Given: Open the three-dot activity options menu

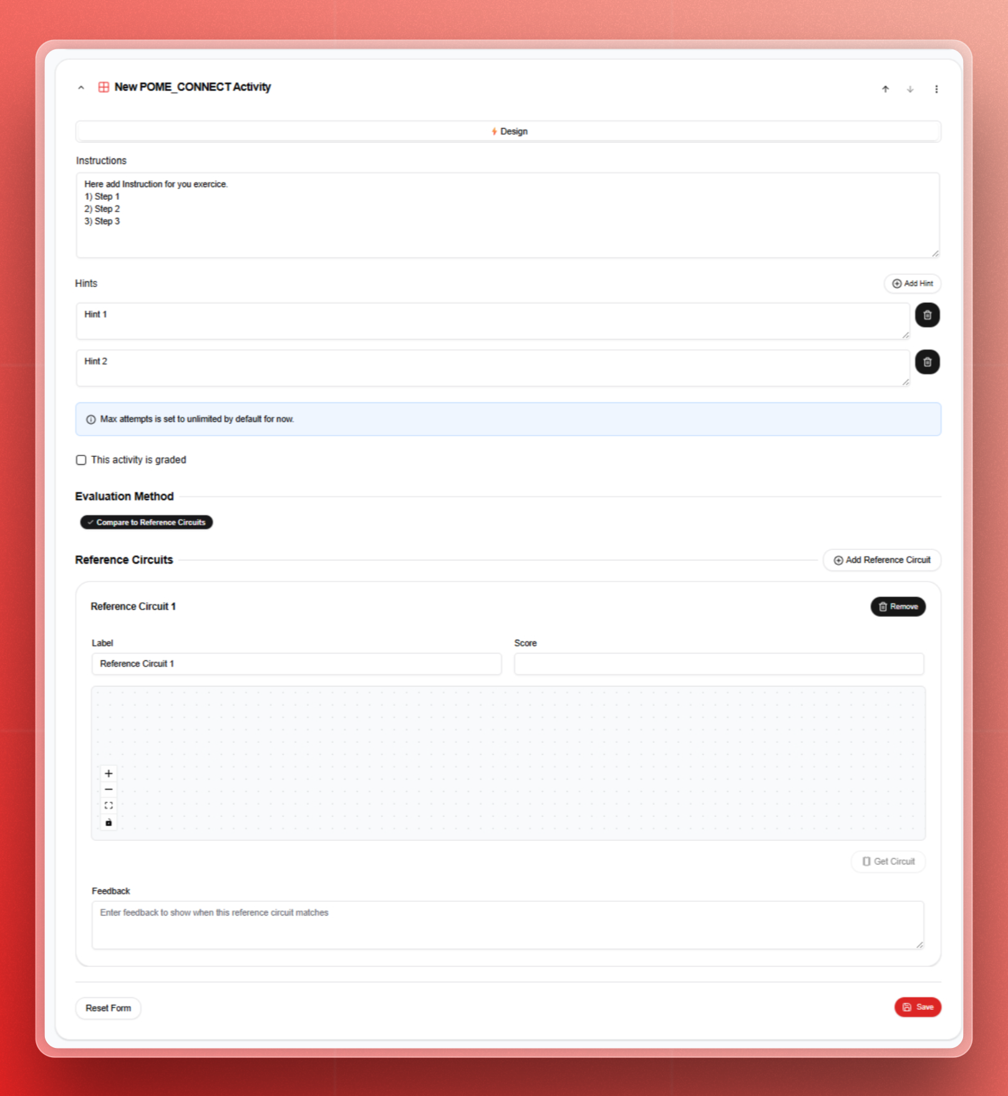Looking at the screenshot, I should (x=936, y=89).
